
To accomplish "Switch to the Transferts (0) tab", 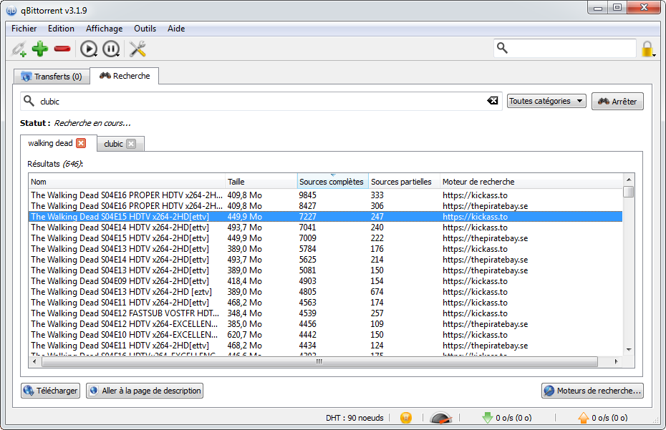I will click(52, 77).
